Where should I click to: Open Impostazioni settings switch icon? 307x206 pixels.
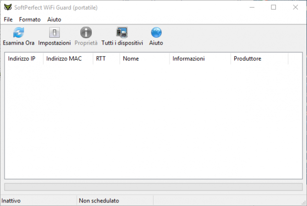[x=54, y=33]
